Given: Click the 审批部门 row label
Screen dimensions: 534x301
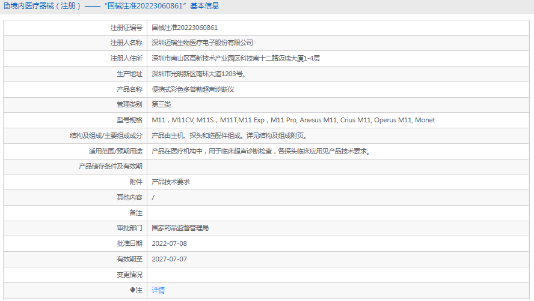Looking at the screenshot, I should (129, 228).
